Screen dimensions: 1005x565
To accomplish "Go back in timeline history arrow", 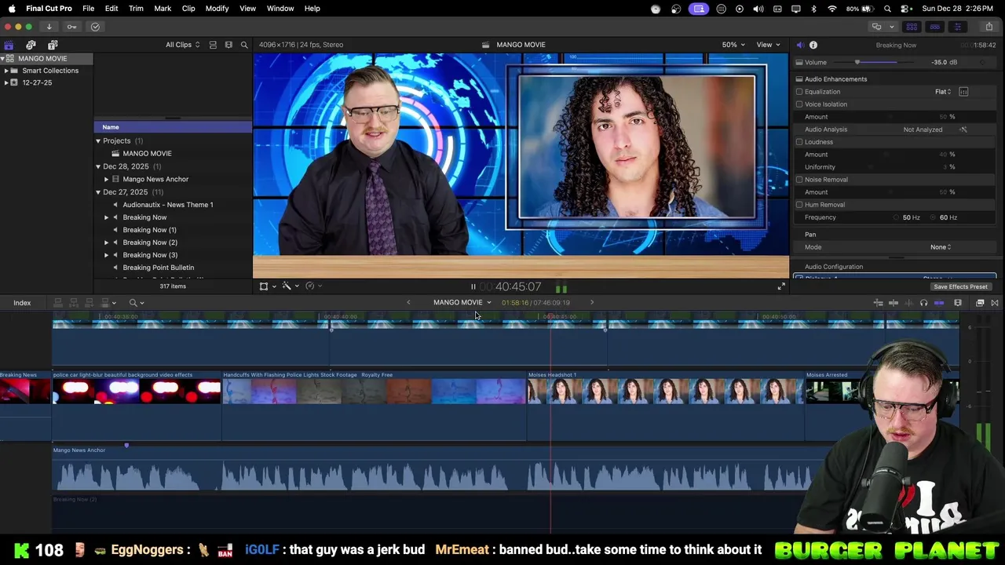I will [408, 303].
